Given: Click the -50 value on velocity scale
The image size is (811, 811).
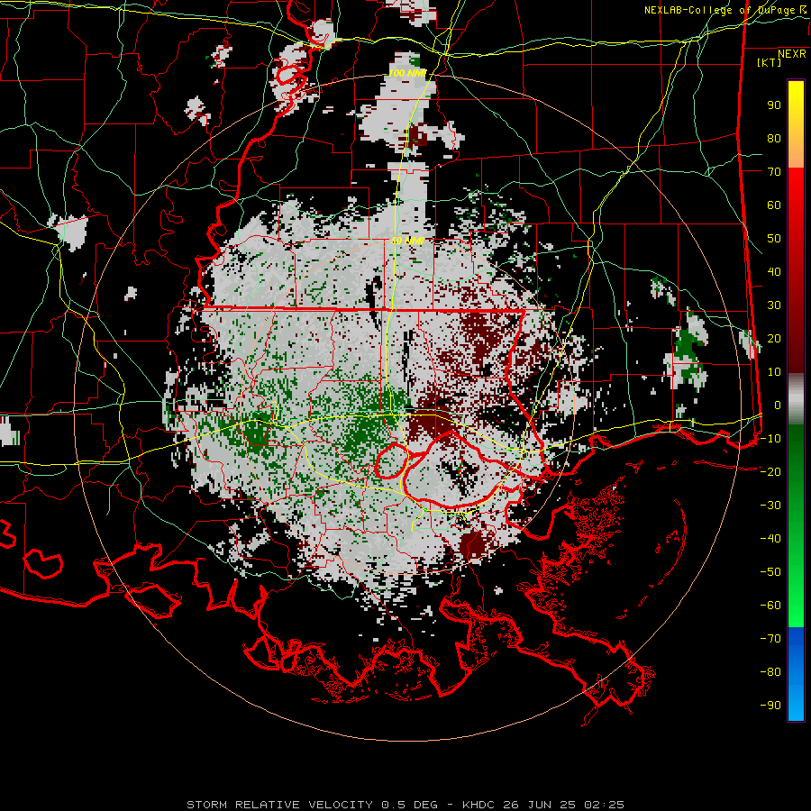Looking at the screenshot, I should (770, 572).
